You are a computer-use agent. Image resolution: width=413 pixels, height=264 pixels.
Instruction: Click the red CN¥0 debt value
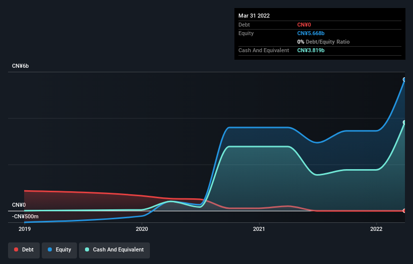click(x=304, y=25)
